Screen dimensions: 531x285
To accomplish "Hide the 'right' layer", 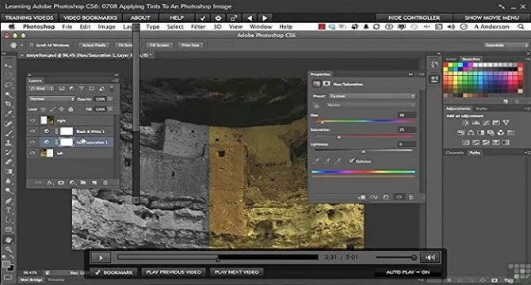I will point(32,120).
